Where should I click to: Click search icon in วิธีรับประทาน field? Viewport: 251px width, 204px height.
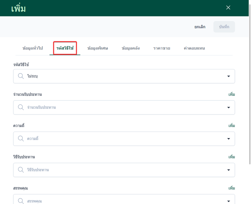[x=21, y=170]
